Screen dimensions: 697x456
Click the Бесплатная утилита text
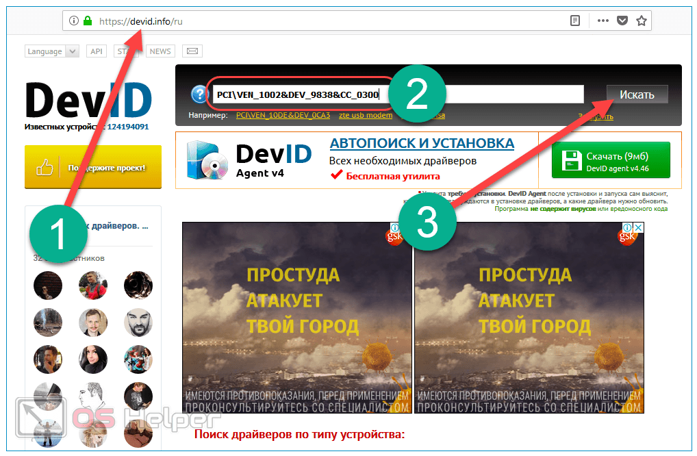point(393,176)
